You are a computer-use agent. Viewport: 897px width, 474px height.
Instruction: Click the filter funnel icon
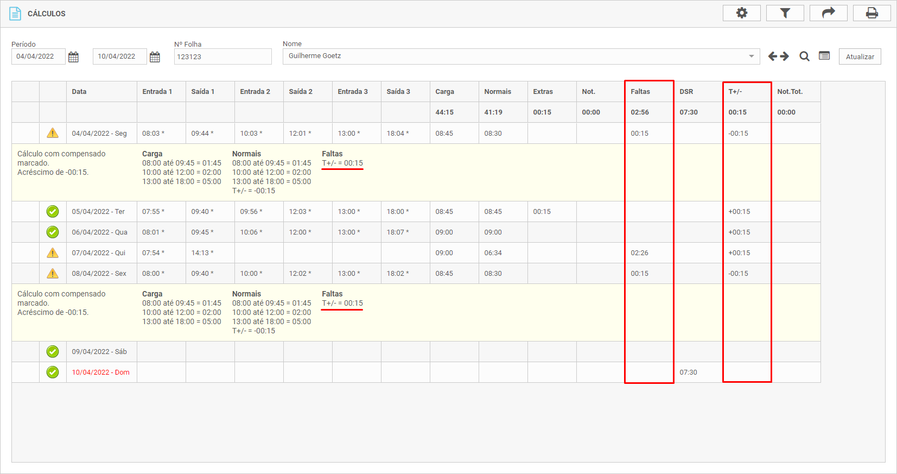tap(785, 13)
